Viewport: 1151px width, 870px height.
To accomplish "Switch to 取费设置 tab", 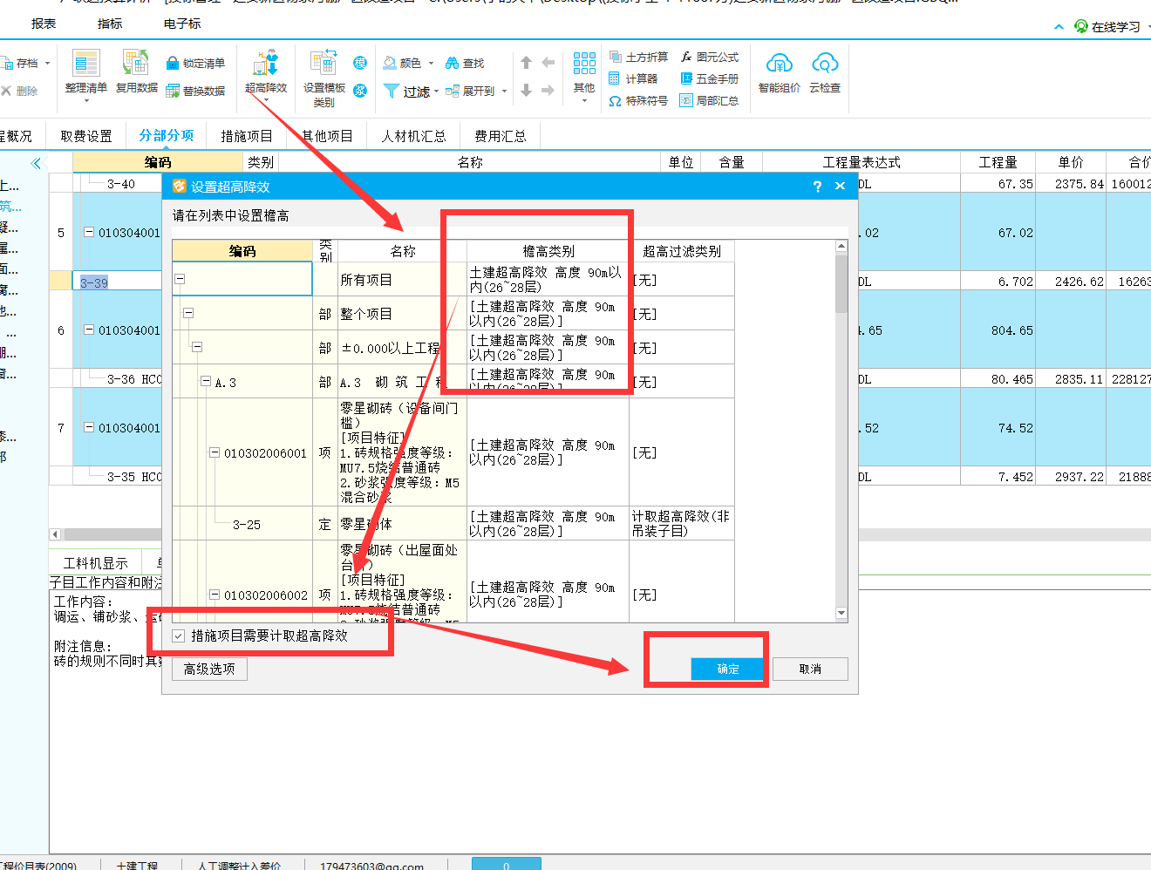I will [86, 136].
